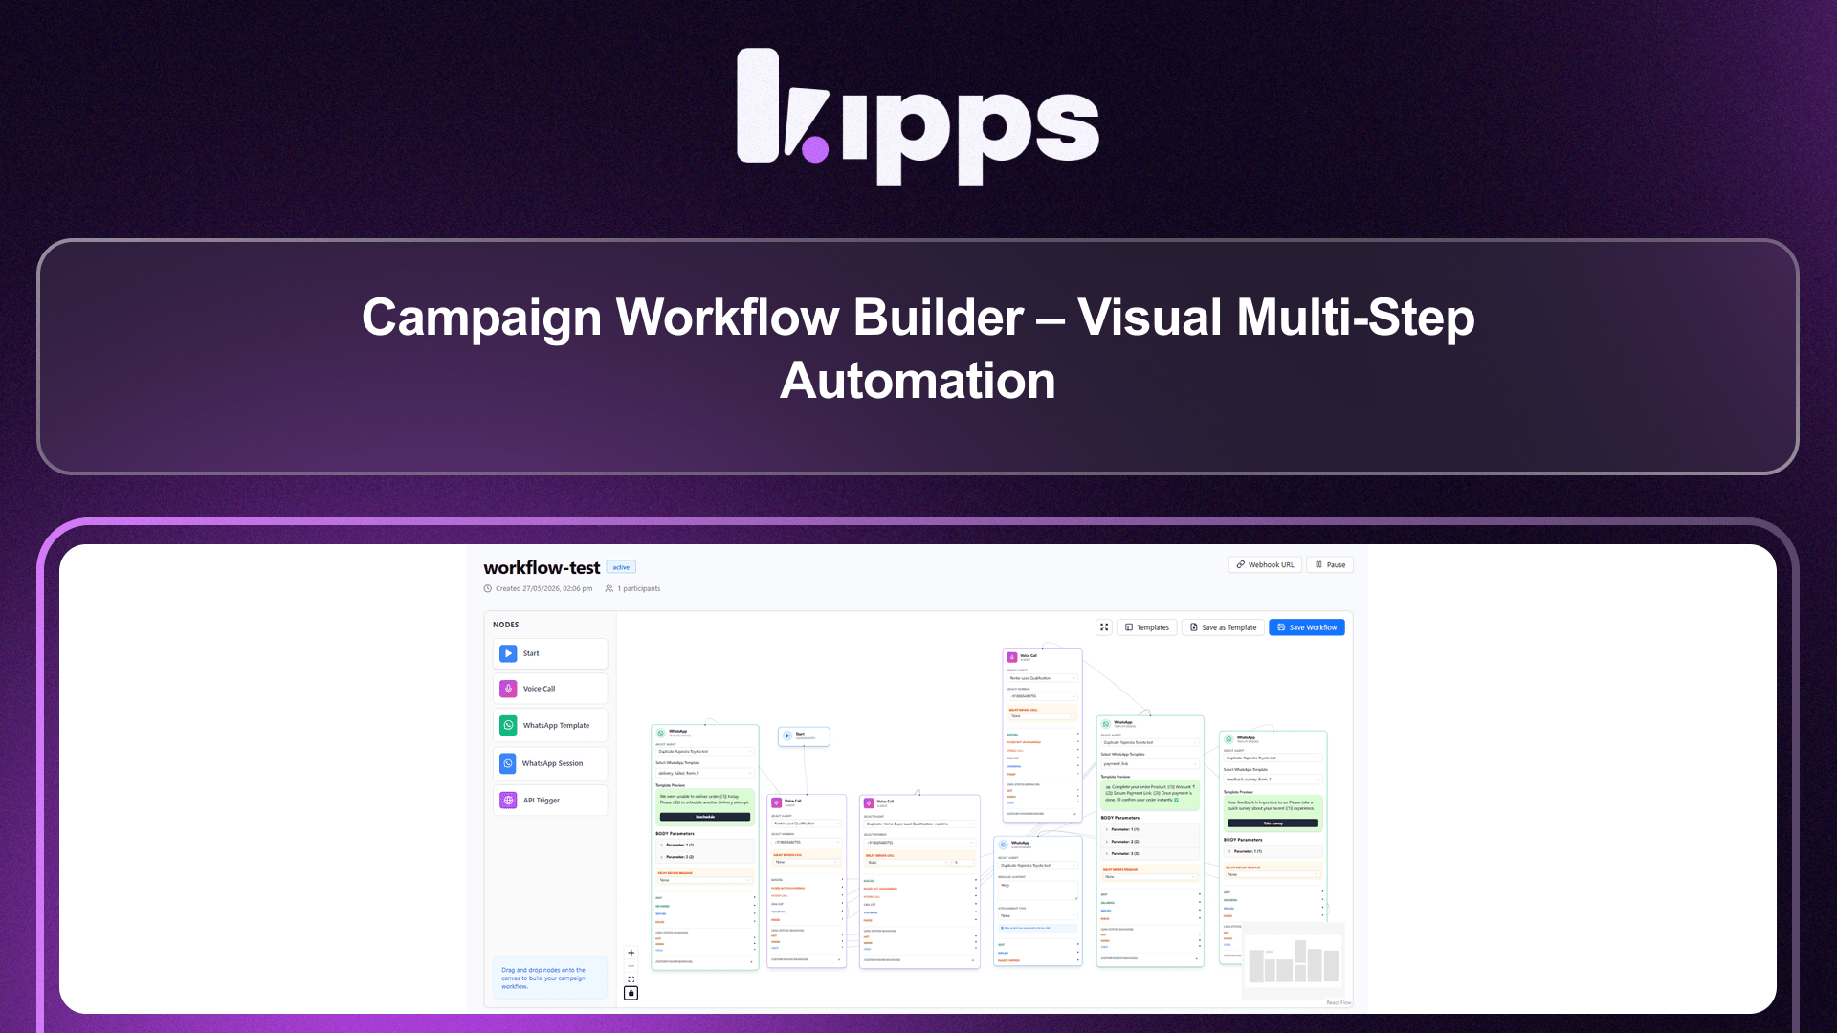Click the WhatsApp Template node row label
The width and height of the screenshot is (1837, 1033).
pos(556,726)
